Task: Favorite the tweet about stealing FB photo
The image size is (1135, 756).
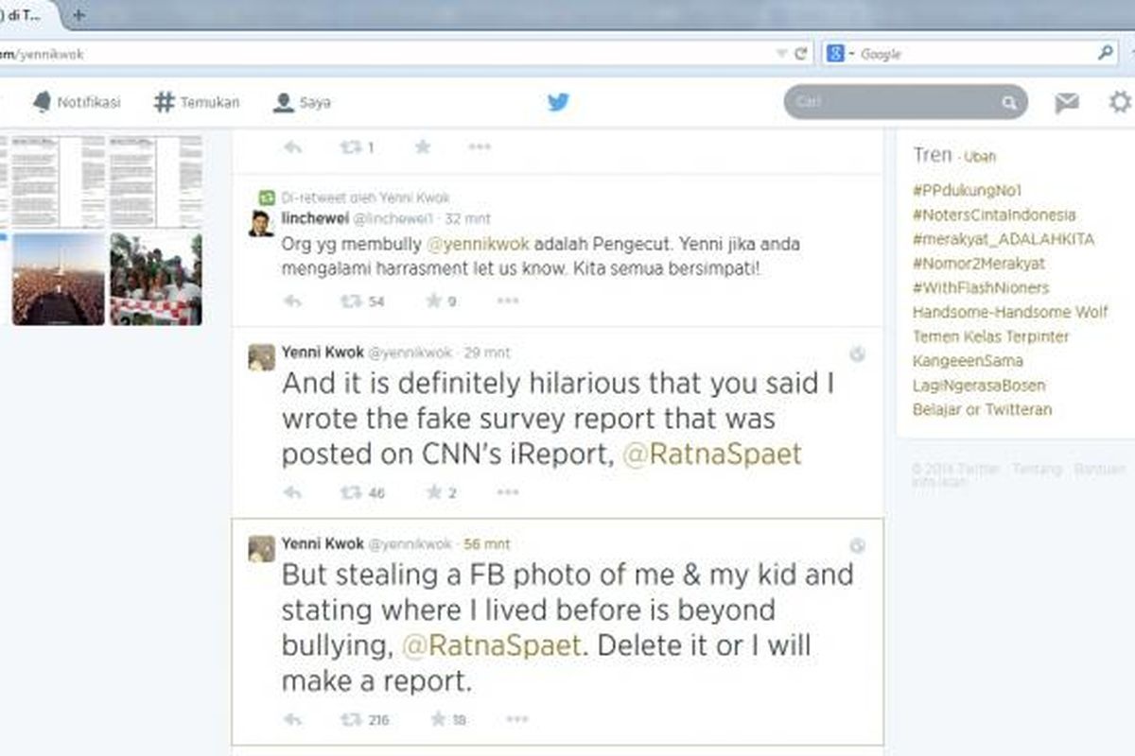Action: [437, 719]
